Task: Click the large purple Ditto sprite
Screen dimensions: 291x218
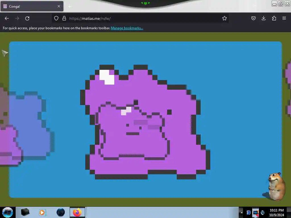Action: coord(145,122)
